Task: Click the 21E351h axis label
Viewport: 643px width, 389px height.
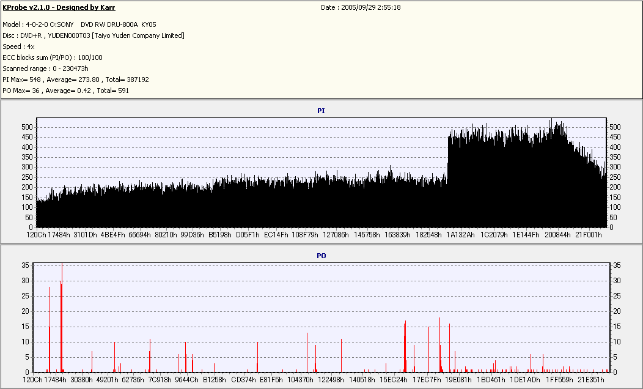Action: pyautogui.click(x=591, y=380)
